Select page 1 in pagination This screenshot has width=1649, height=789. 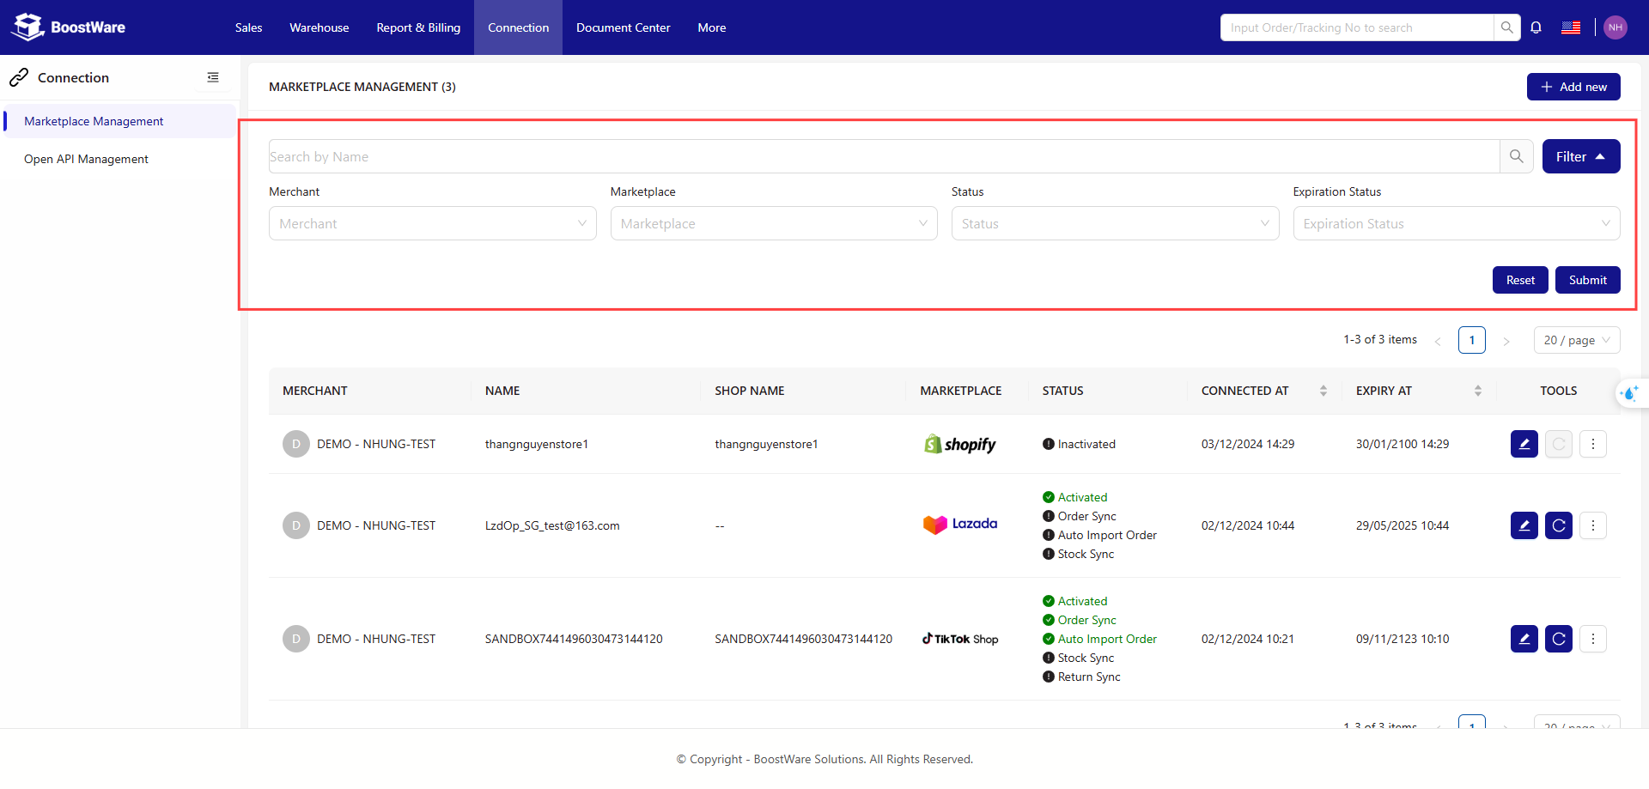(1471, 340)
